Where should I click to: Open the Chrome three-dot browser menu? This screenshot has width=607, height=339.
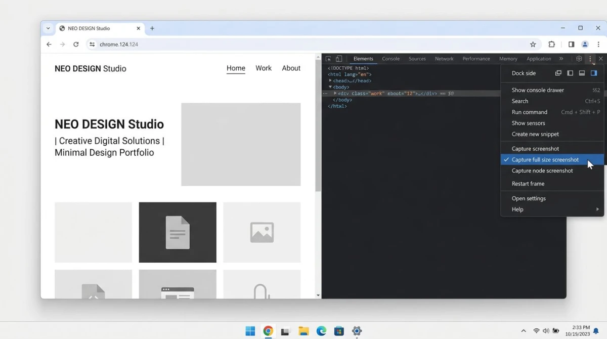pyautogui.click(x=598, y=45)
